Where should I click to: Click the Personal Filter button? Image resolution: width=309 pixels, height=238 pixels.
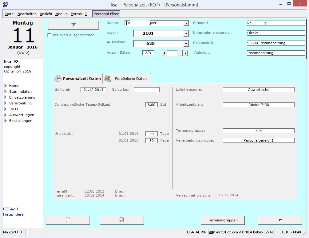pyautogui.click(x=106, y=14)
